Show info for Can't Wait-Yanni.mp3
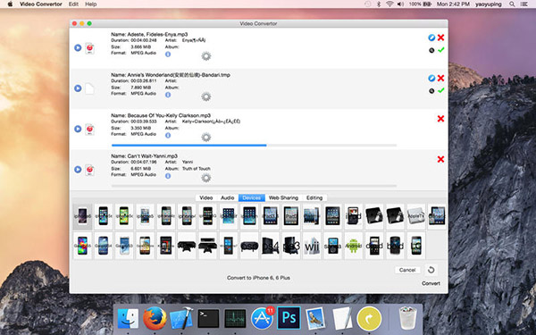Viewport: 536px width, 335px height. (168, 176)
